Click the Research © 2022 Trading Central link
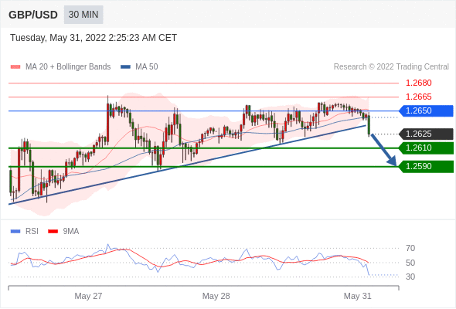 pyautogui.click(x=391, y=67)
